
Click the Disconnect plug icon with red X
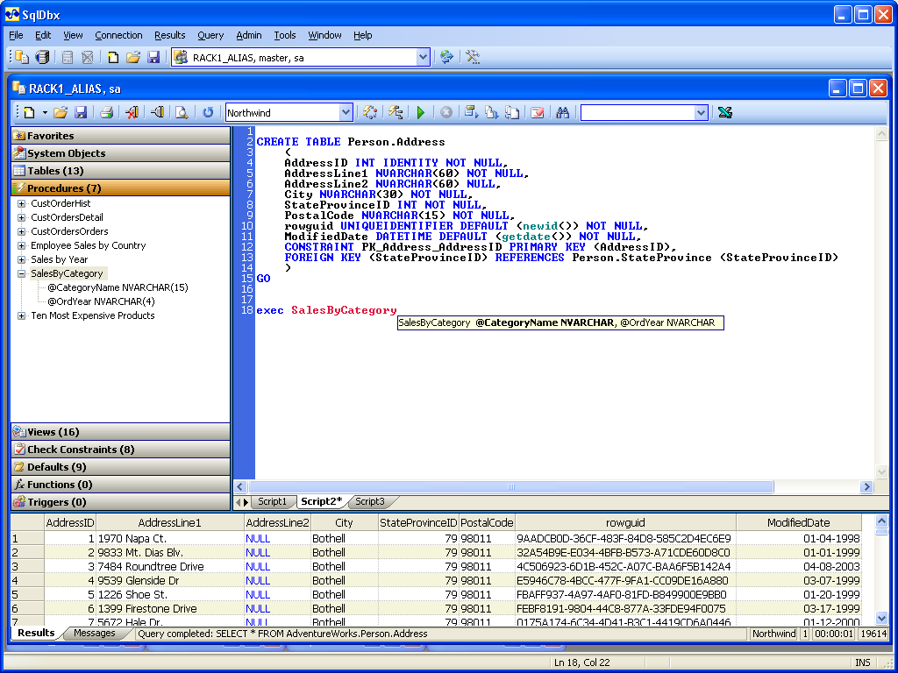pos(133,112)
